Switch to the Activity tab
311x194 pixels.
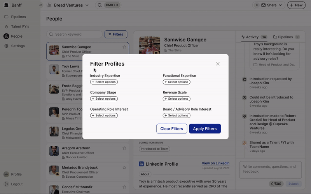coord(254,37)
